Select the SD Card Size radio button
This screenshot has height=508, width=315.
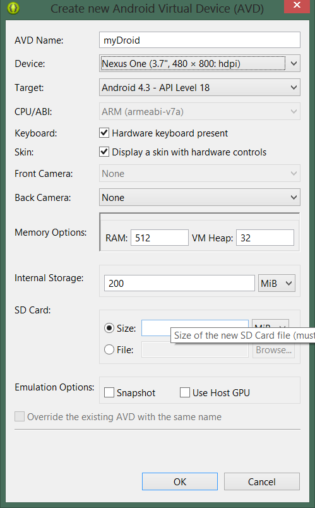pos(109,328)
